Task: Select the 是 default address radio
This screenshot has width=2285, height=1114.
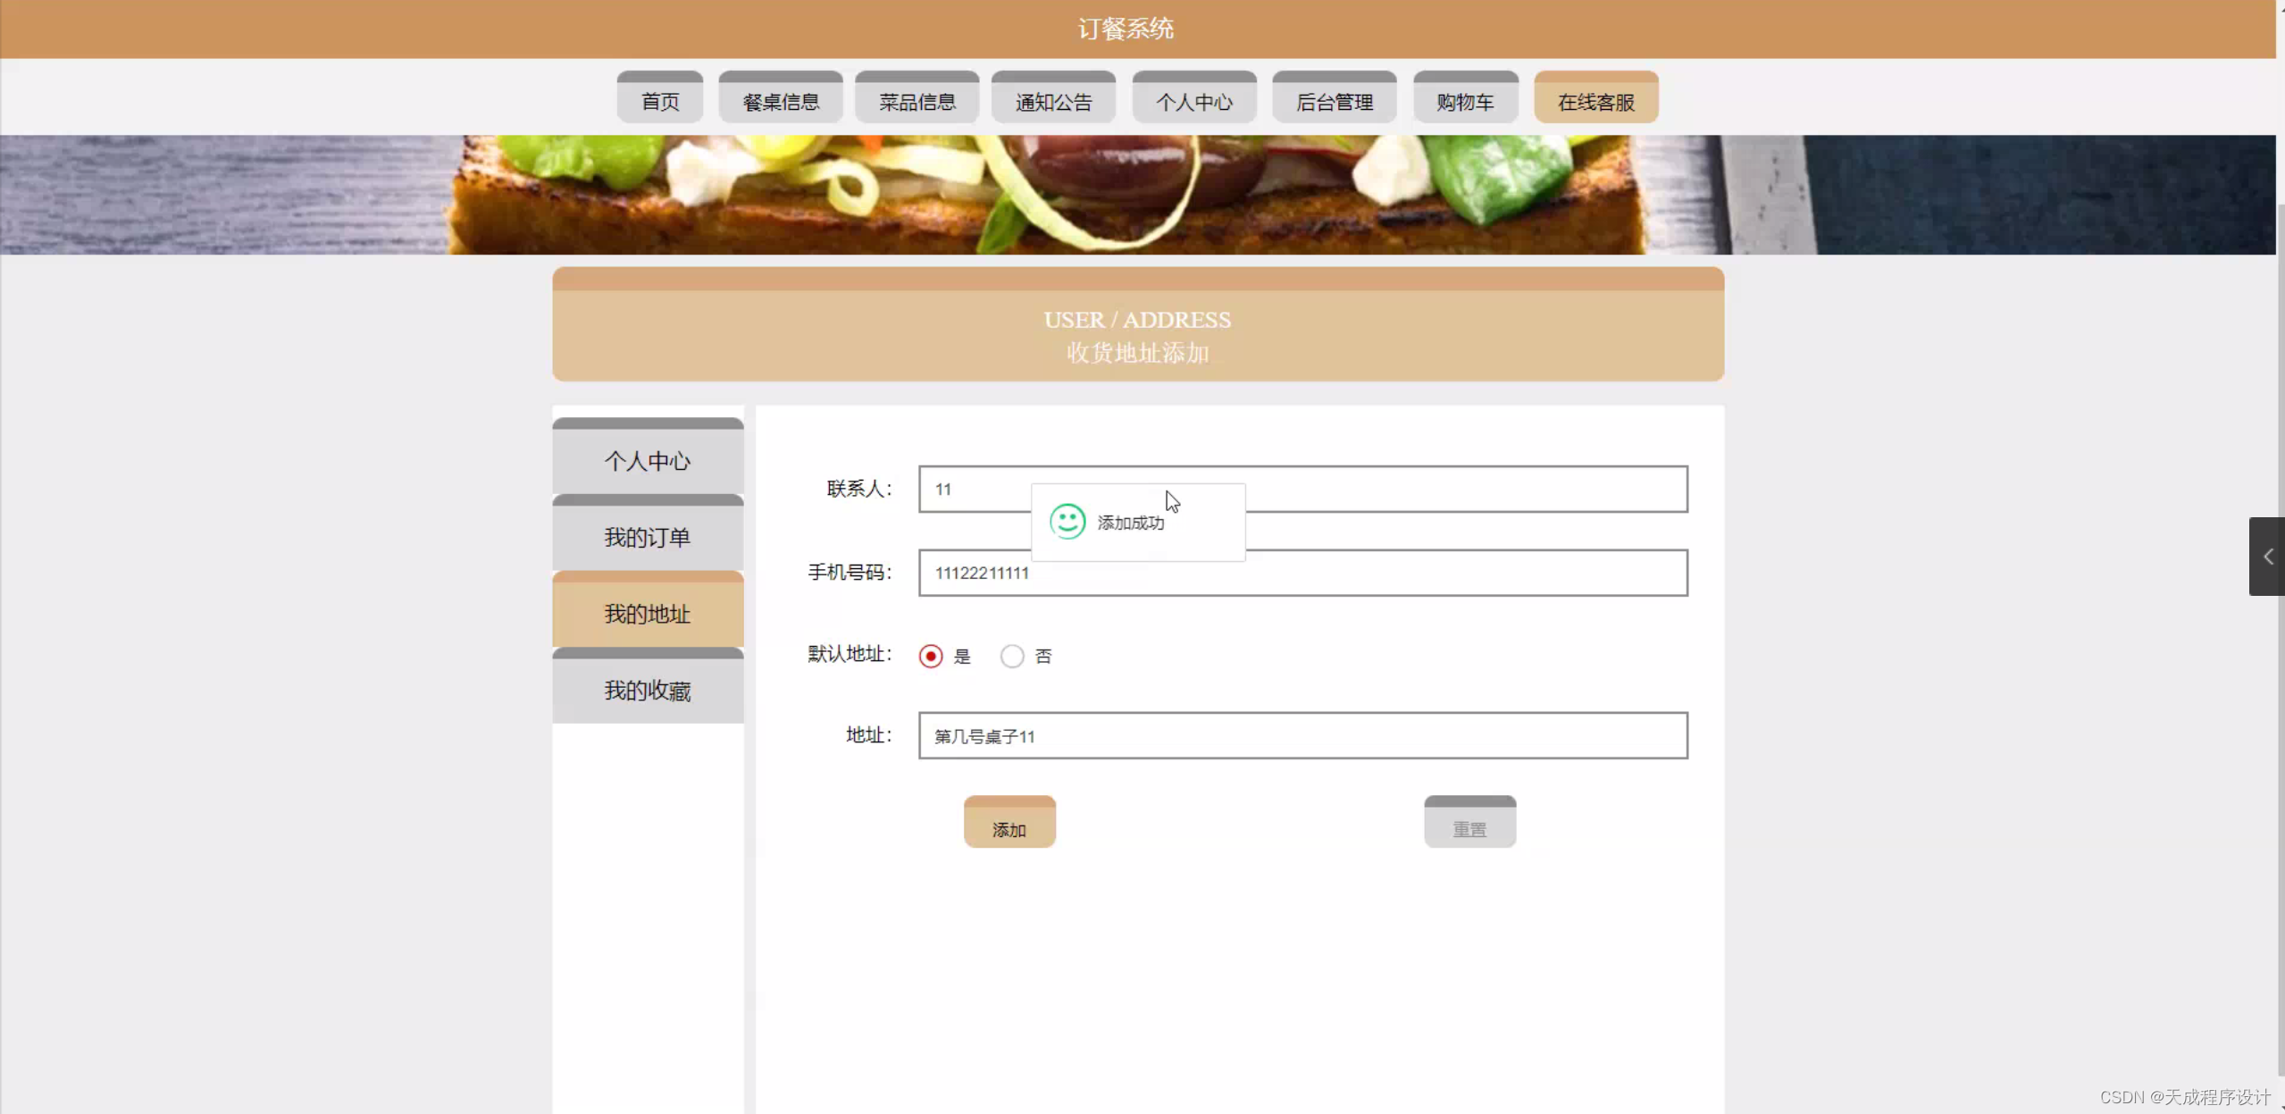Action: (x=931, y=657)
